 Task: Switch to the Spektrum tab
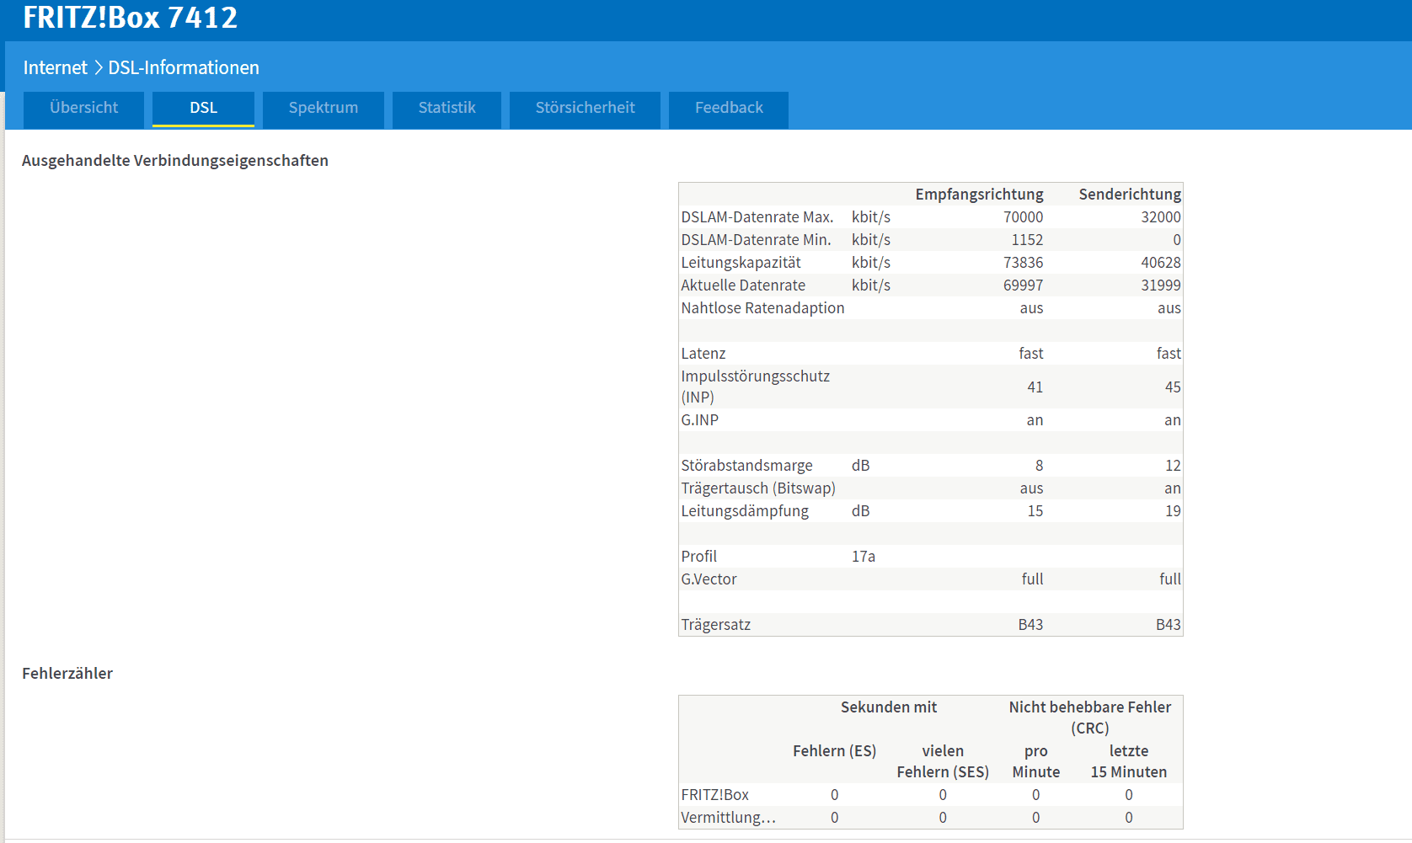pos(323,109)
